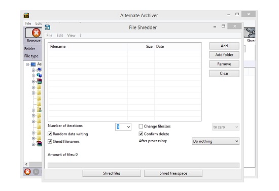Sort list by Date column header
Screen dimensions: 279x191
(178, 47)
